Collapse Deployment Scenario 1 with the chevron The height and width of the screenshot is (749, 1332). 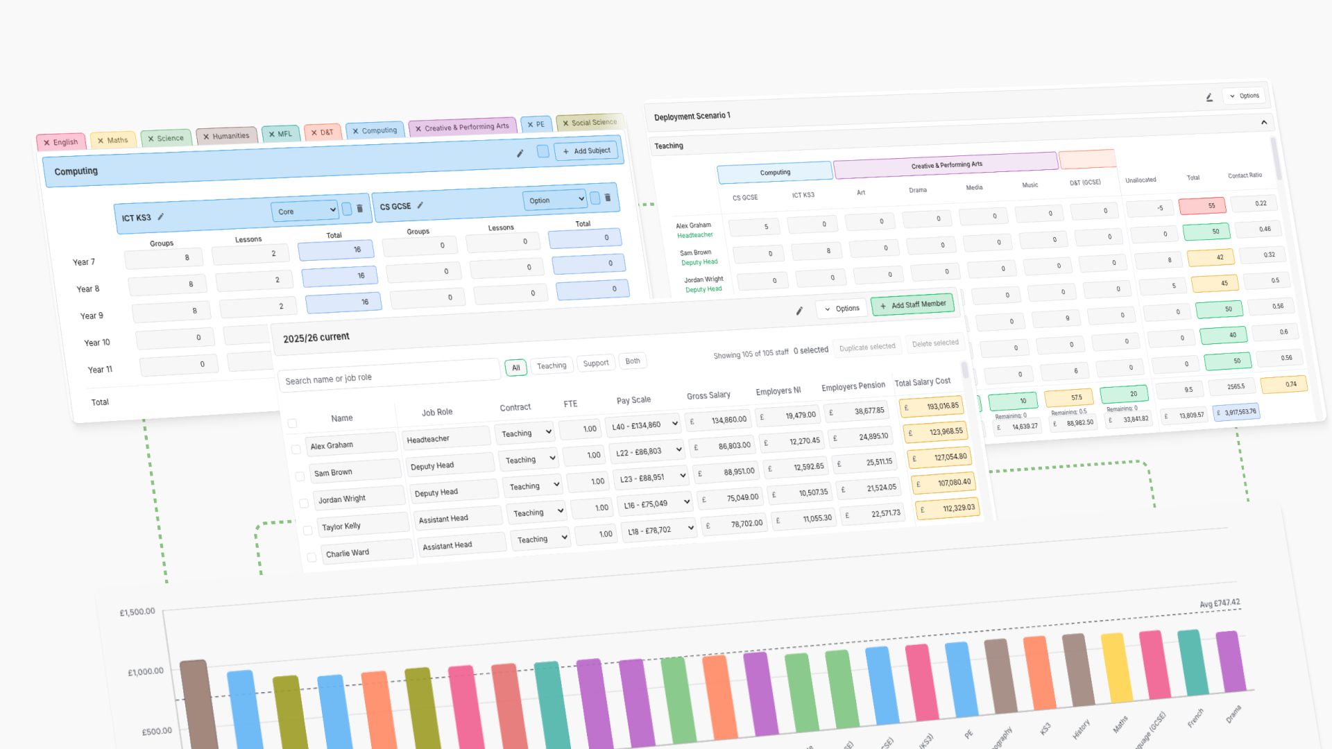1264,122
